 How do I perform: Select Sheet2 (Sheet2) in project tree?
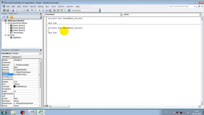point(19,28)
